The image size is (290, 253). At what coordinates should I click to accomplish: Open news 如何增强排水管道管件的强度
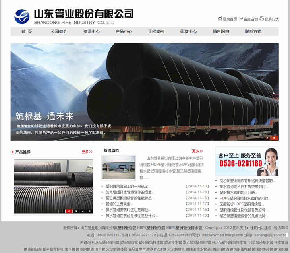click(x=130, y=192)
